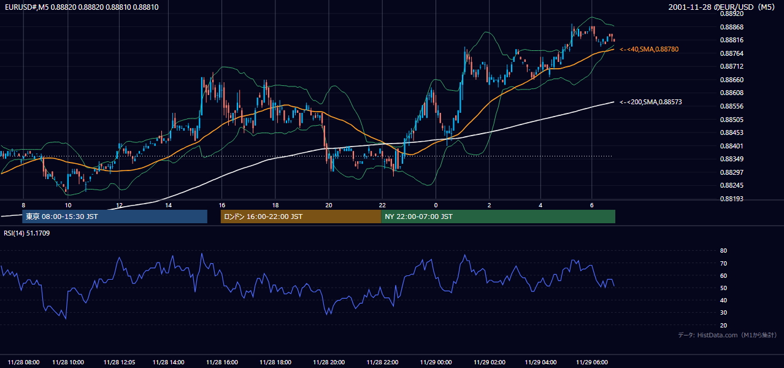This screenshot has width=784, height=368.
Task: Click hour marker 22 under price chart
Action: click(x=382, y=205)
